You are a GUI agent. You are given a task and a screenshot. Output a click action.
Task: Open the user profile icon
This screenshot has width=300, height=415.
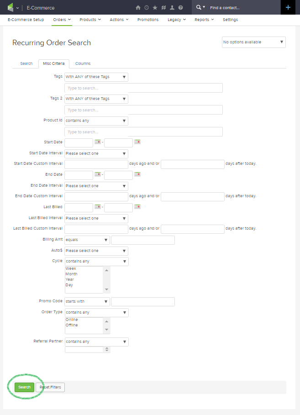[172, 8]
